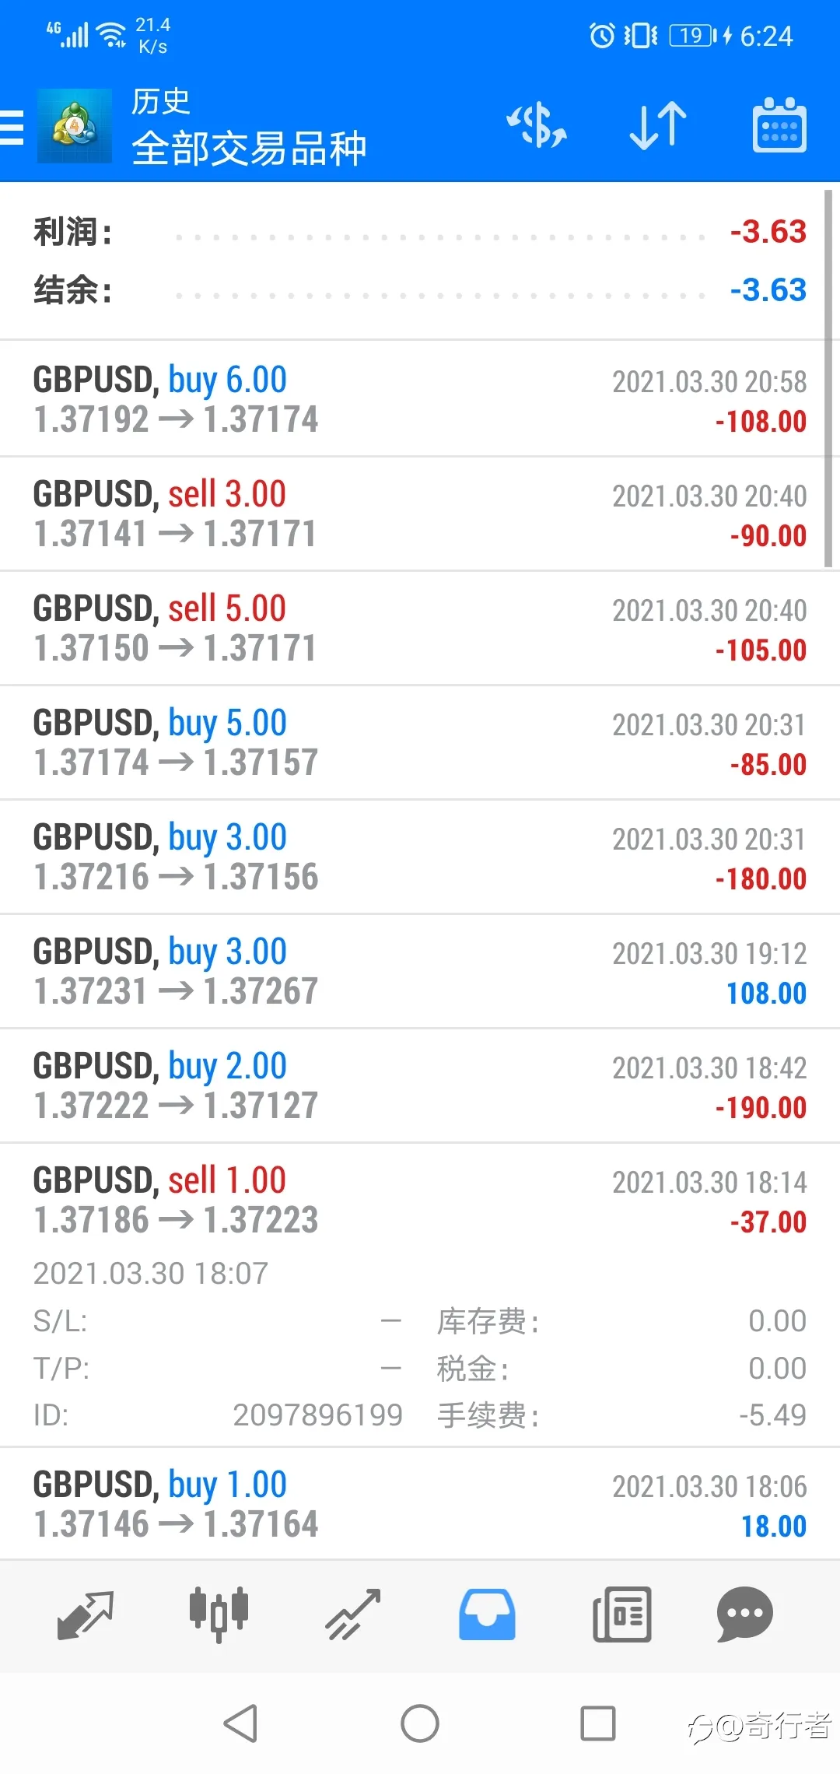Open the Trade tab with trend arrow
840x1774 pixels.
[353, 1614]
